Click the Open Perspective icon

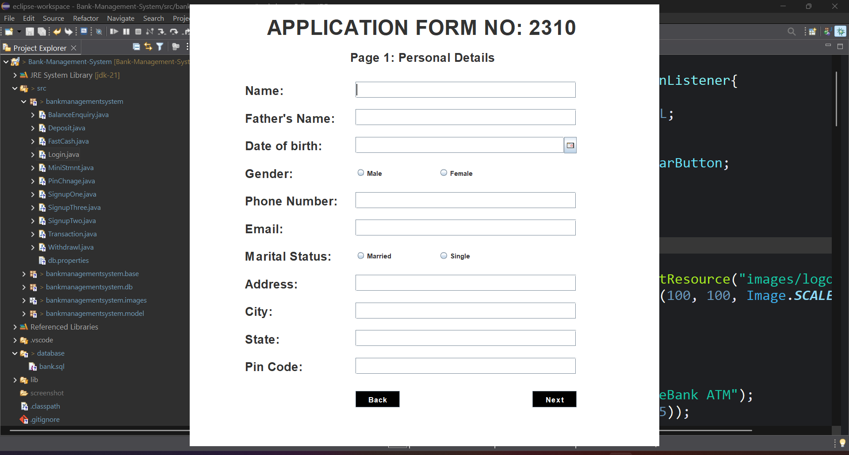[812, 31]
